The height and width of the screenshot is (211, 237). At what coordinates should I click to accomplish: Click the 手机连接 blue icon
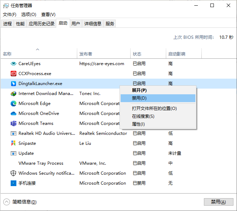14,183
